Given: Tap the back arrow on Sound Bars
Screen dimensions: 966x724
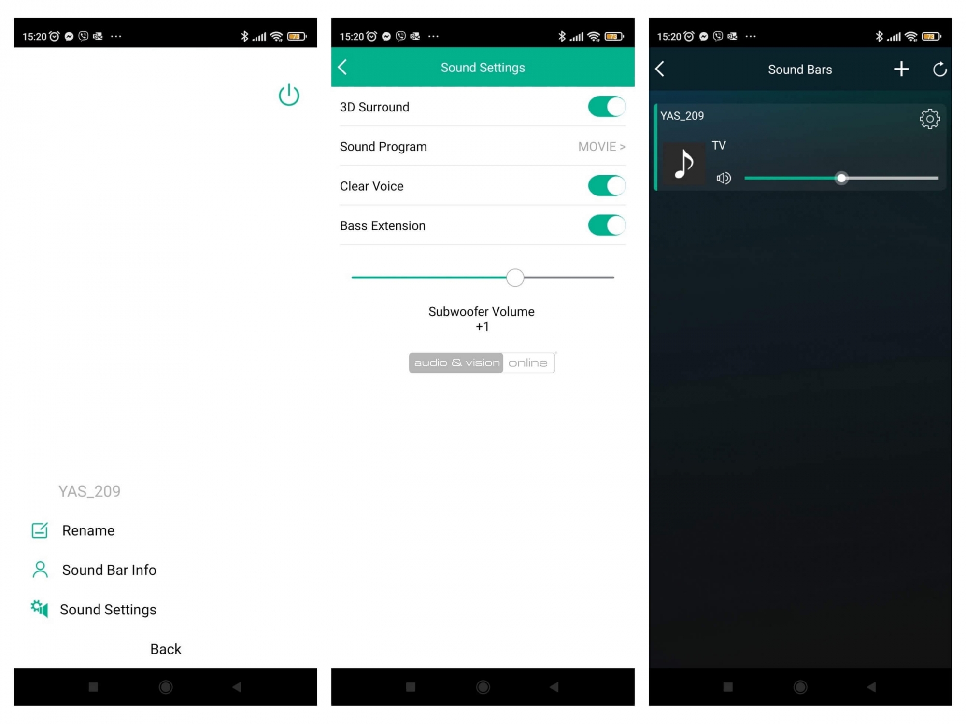Looking at the screenshot, I should point(661,69).
